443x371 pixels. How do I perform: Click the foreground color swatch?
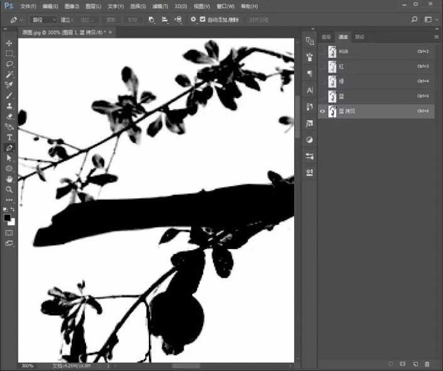click(x=8, y=218)
